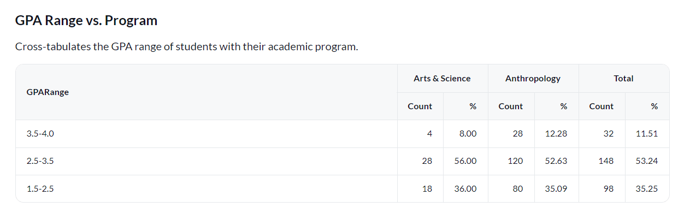Viewport: 684px width, 213px height.
Task: Select the 1.5-2.5 row label
Action: [x=40, y=189]
